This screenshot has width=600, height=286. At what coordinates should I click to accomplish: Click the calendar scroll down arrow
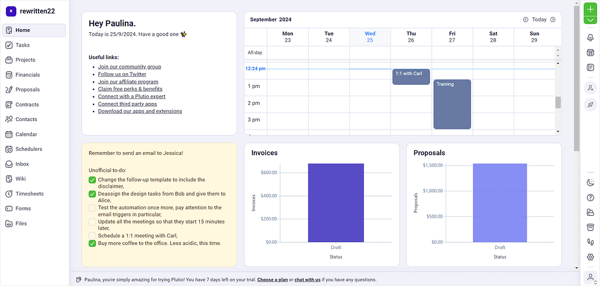click(558, 132)
